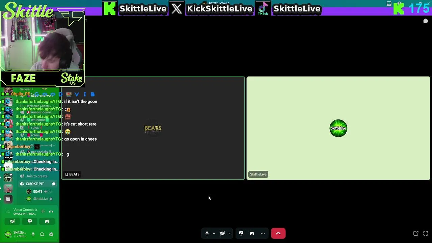The image size is (432, 243).
Task: Click the BEATS name label on tile
Action: pyautogui.click(x=72, y=174)
